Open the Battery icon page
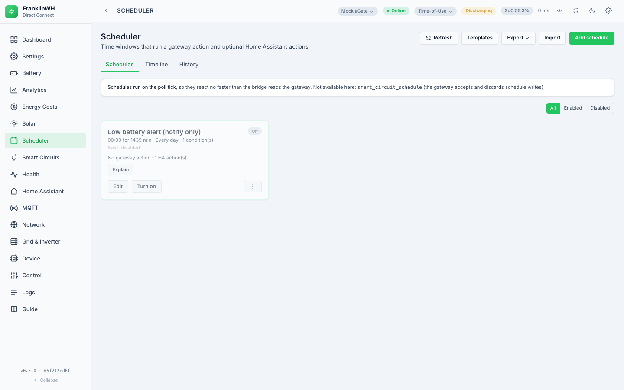This screenshot has width=624, height=390. pyautogui.click(x=14, y=73)
